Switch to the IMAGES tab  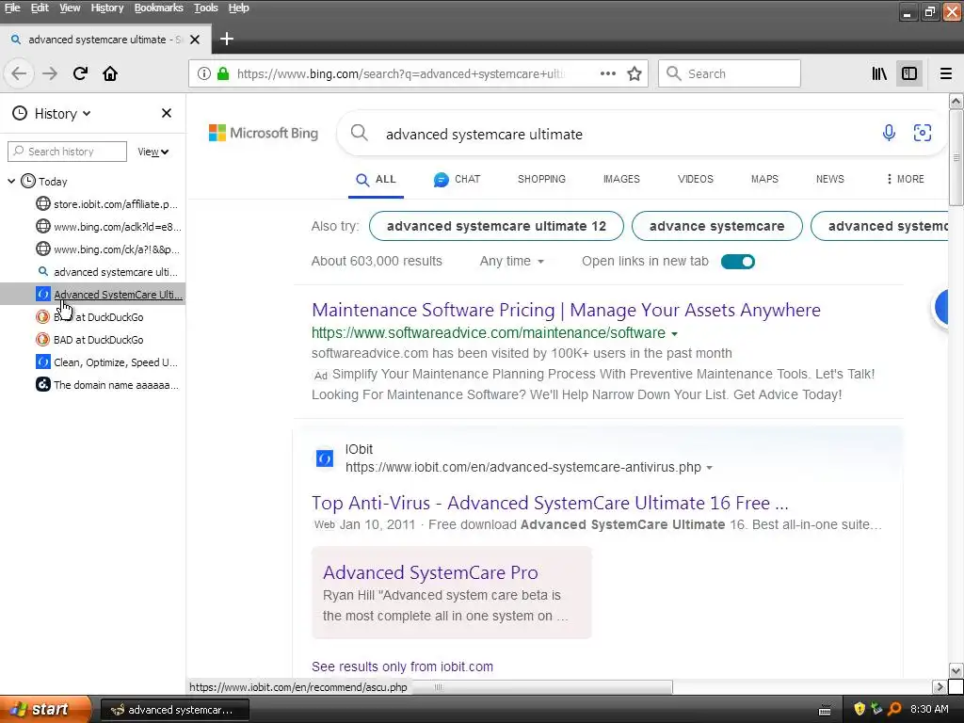621,179
